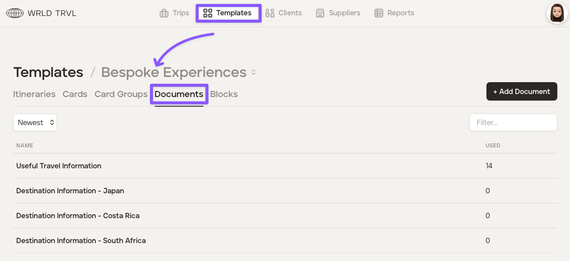Click the Trips suitcase icon
This screenshot has width=570, height=261.
(x=164, y=13)
